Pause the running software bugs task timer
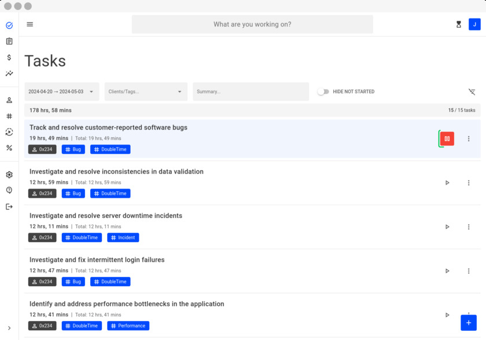Image resolution: width=486 pixels, height=340 pixels. click(447, 139)
